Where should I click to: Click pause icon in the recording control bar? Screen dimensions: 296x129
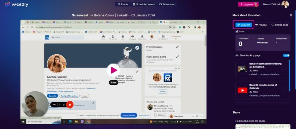tap(60, 105)
